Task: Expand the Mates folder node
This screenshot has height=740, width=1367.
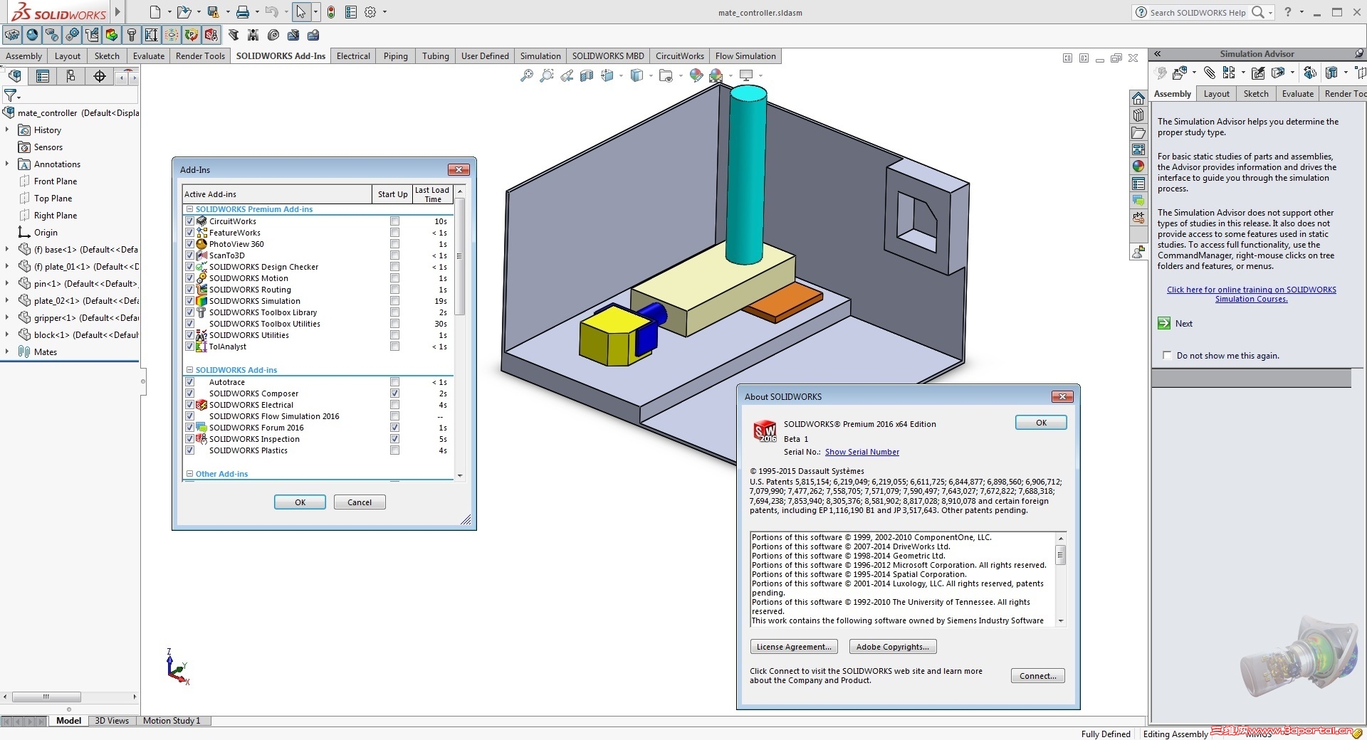Action: (x=7, y=352)
